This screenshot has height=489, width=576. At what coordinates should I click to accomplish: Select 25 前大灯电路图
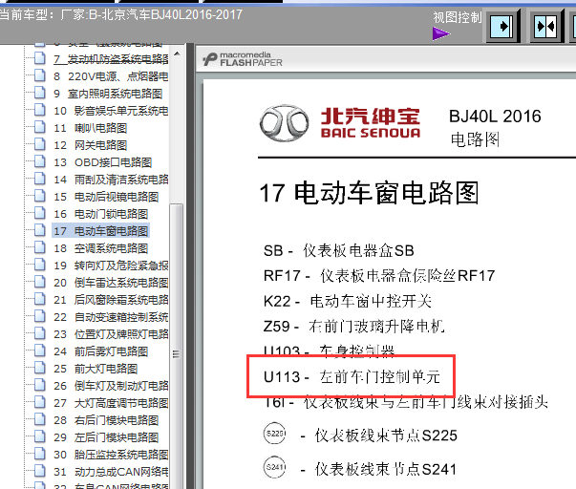pyautogui.click(x=96, y=369)
